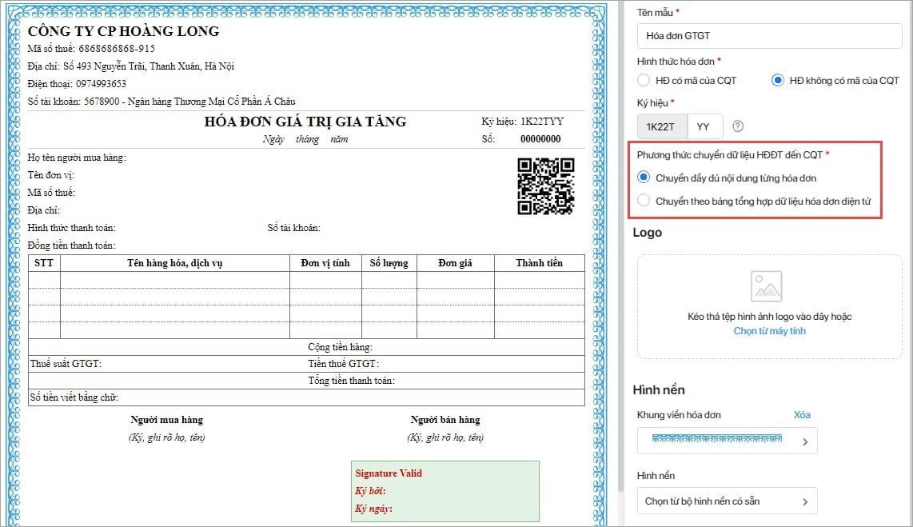913x527 pixels.
Task: Click the QR code on the invoice preview
Action: pos(545,186)
